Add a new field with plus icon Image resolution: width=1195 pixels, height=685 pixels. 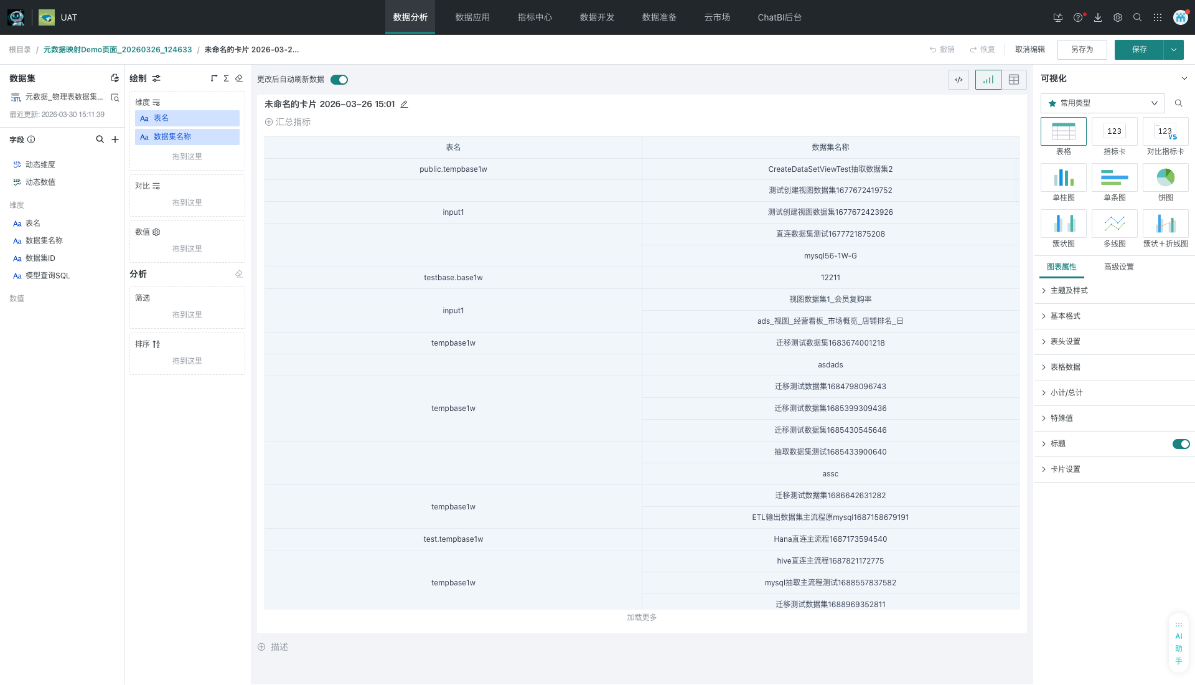point(115,139)
